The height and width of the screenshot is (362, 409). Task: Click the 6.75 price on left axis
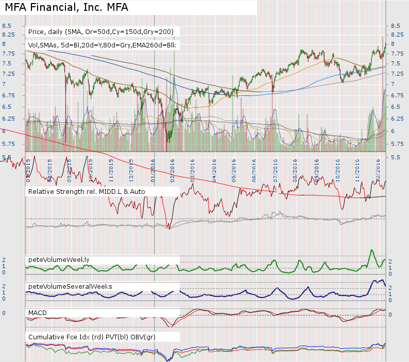[x=8, y=95]
